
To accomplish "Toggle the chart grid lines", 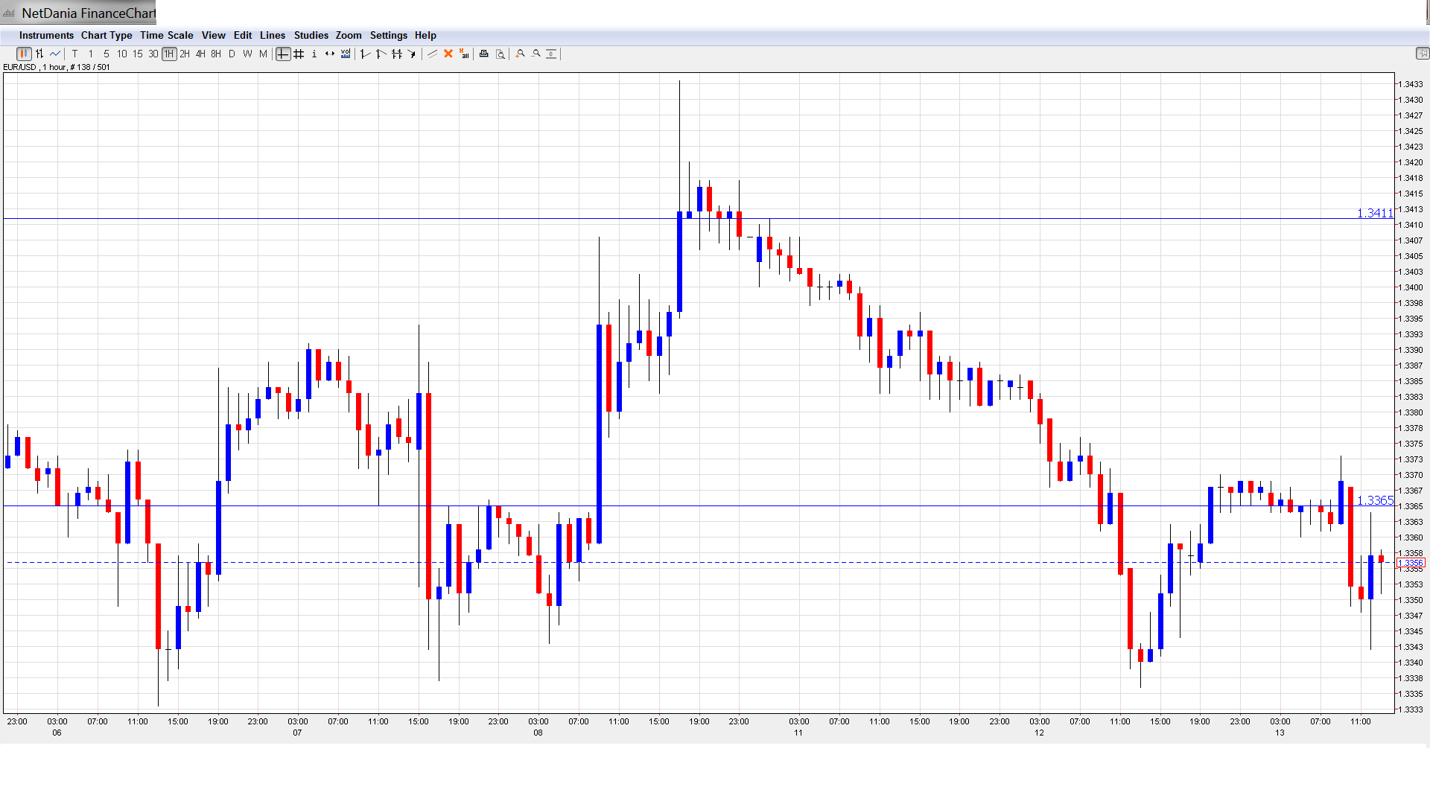I will coord(299,54).
